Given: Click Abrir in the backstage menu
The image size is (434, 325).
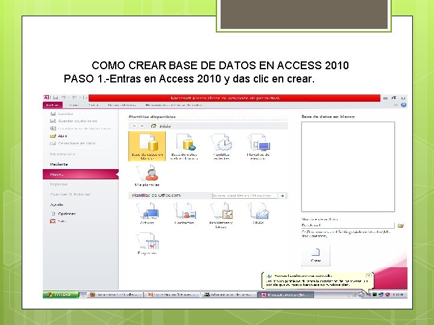Looking at the screenshot, I should (x=58, y=136).
